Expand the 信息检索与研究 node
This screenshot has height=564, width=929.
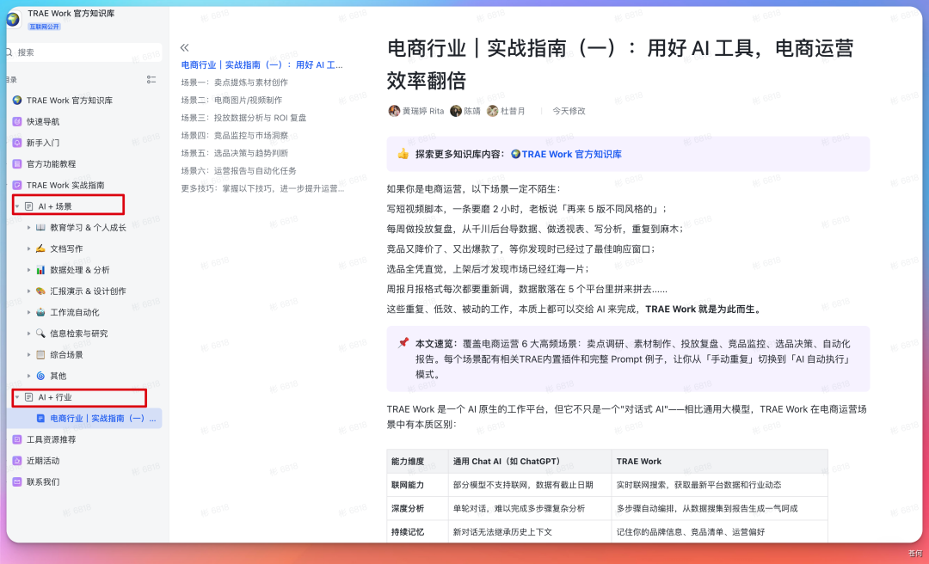point(28,334)
